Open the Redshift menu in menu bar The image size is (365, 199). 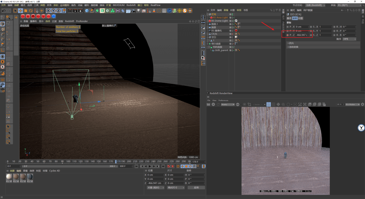pos(130,5)
